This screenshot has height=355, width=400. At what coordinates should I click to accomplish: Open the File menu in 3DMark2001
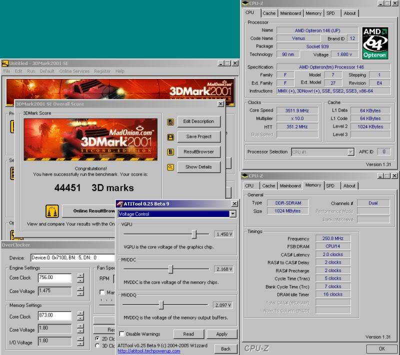tap(6, 71)
